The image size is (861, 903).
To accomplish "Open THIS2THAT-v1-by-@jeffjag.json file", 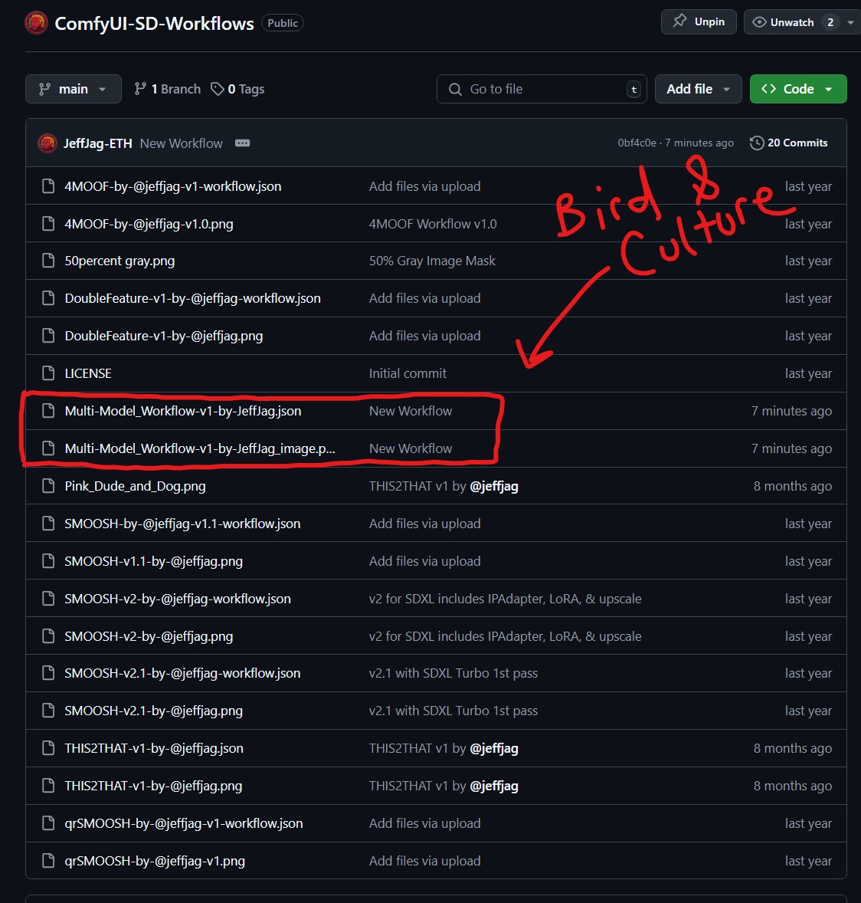I will (x=154, y=748).
